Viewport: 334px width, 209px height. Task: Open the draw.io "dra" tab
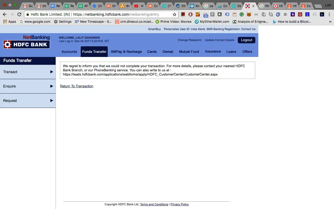[x=125, y=6]
